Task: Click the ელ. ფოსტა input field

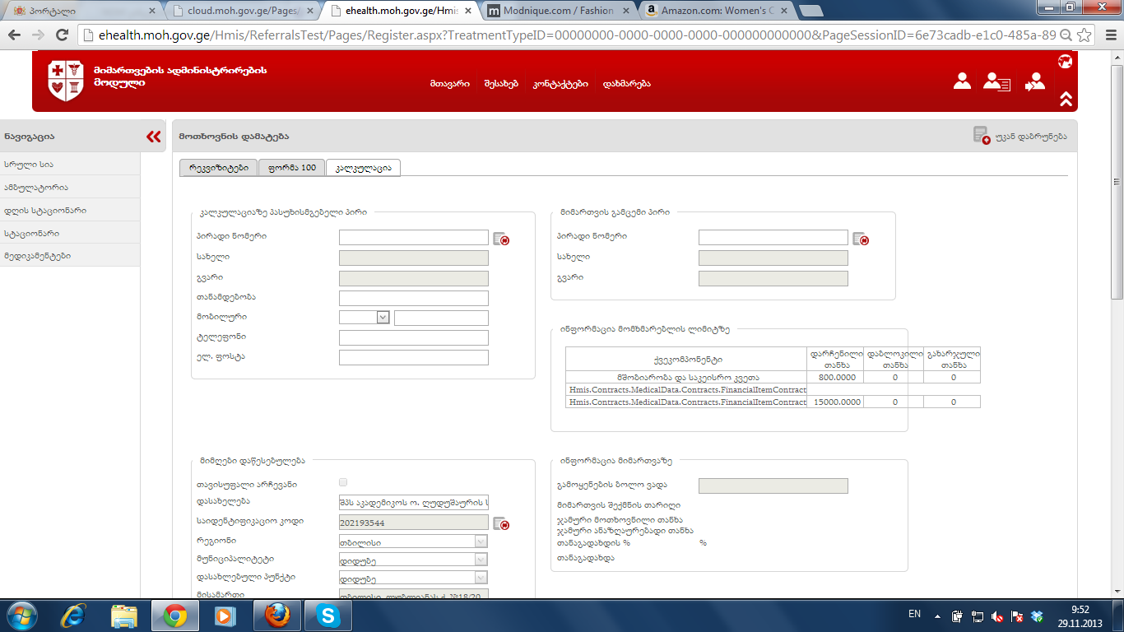Action: (x=413, y=358)
